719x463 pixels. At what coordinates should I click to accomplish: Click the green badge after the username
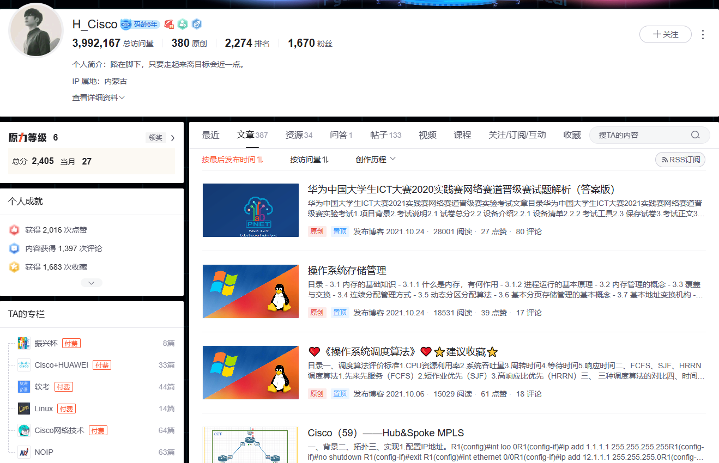pyautogui.click(x=183, y=24)
